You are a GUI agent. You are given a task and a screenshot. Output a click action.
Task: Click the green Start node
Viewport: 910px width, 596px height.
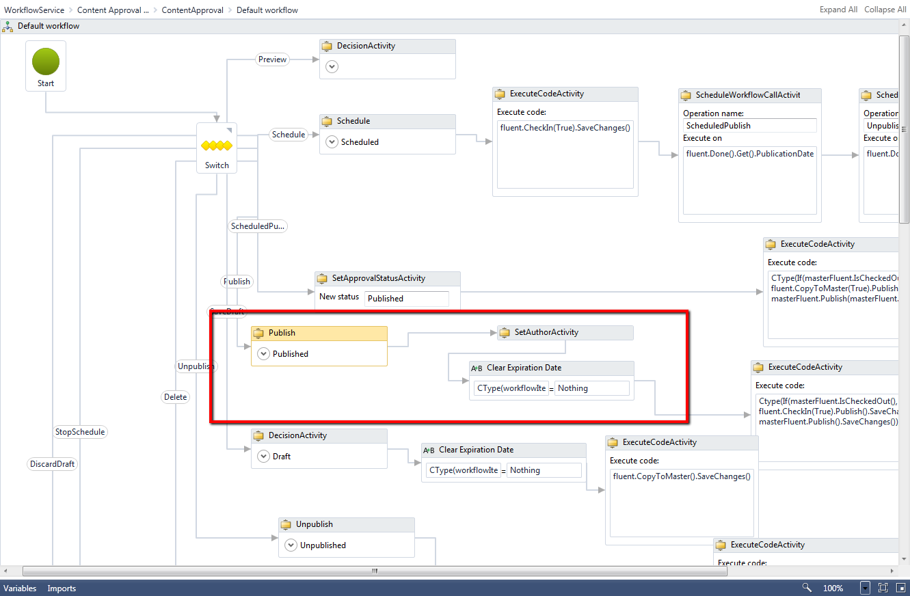pos(46,62)
